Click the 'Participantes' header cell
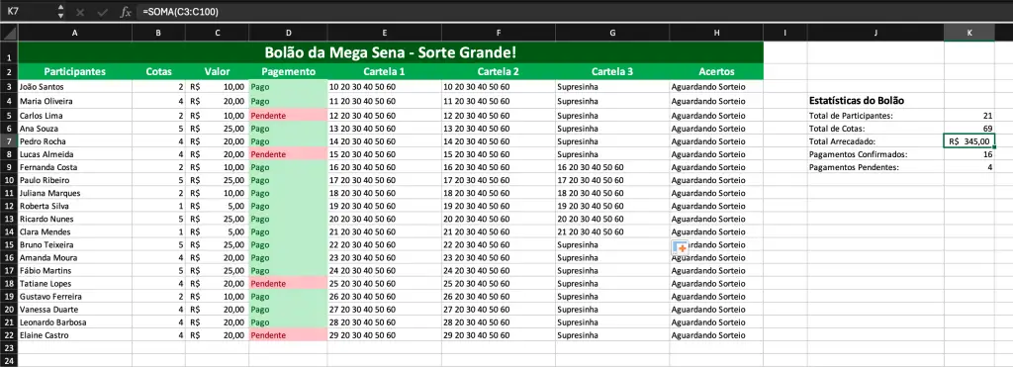The height and width of the screenshot is (367, 1013). click(75, 72)
